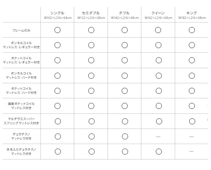The image size is (211, 170).
Task: Select the セミダブル circle in ポケットコイル レギュラー付き row
Action: tap(91, 60)
